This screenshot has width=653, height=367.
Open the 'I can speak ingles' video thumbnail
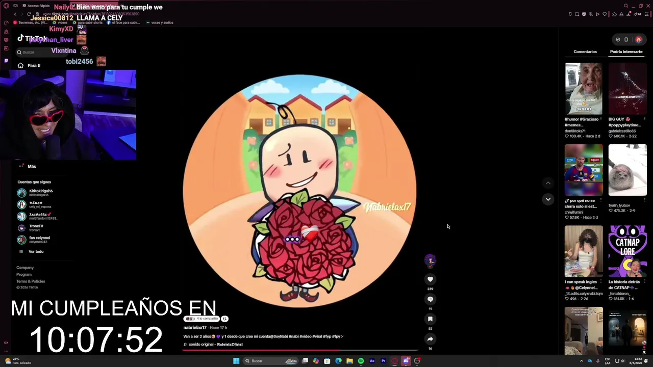[x=584, y=251]
